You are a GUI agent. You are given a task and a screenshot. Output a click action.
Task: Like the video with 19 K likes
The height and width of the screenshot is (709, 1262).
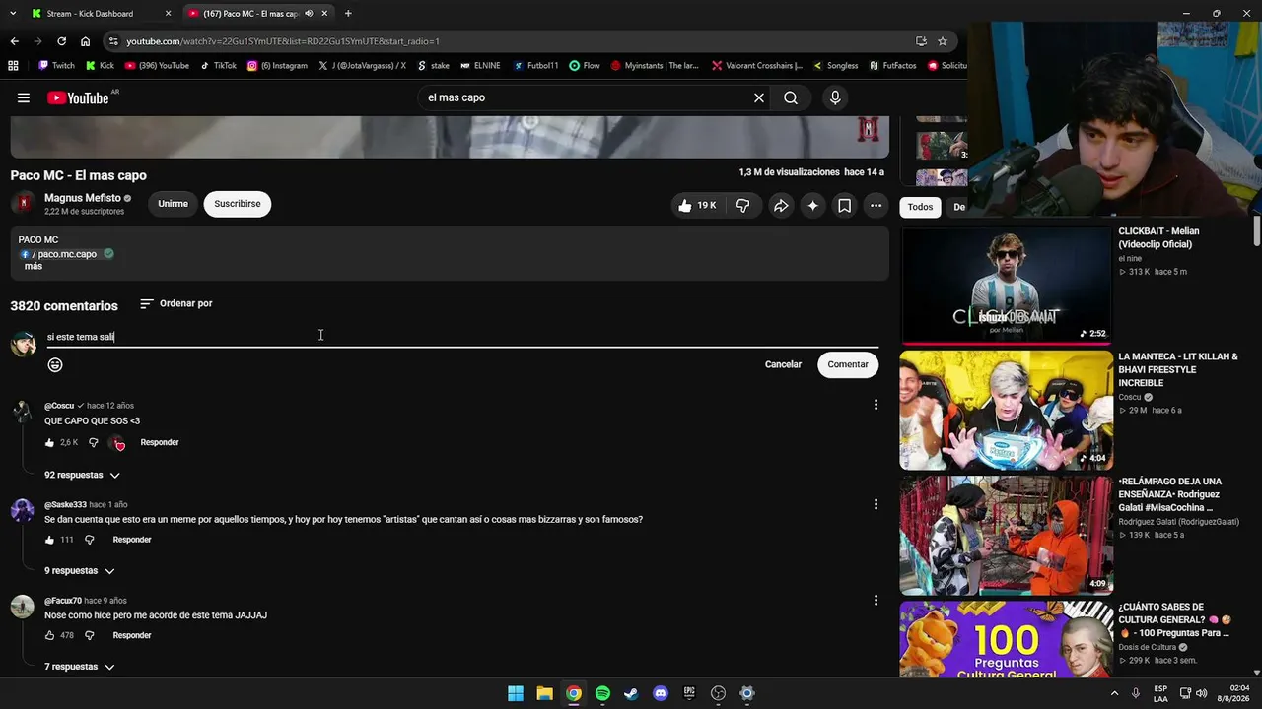(x=696, y=205)
